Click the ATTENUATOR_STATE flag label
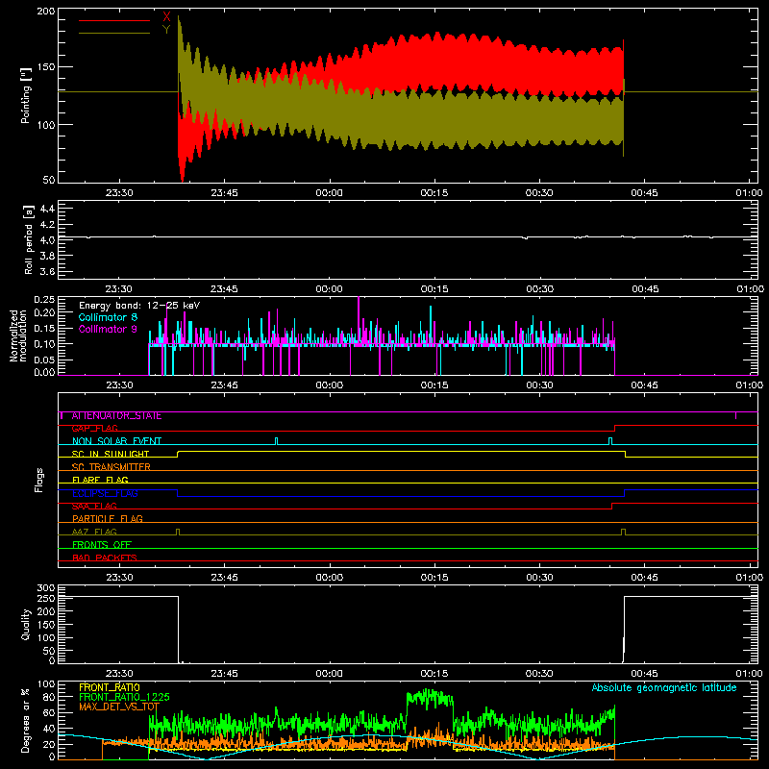 point(116,416)
